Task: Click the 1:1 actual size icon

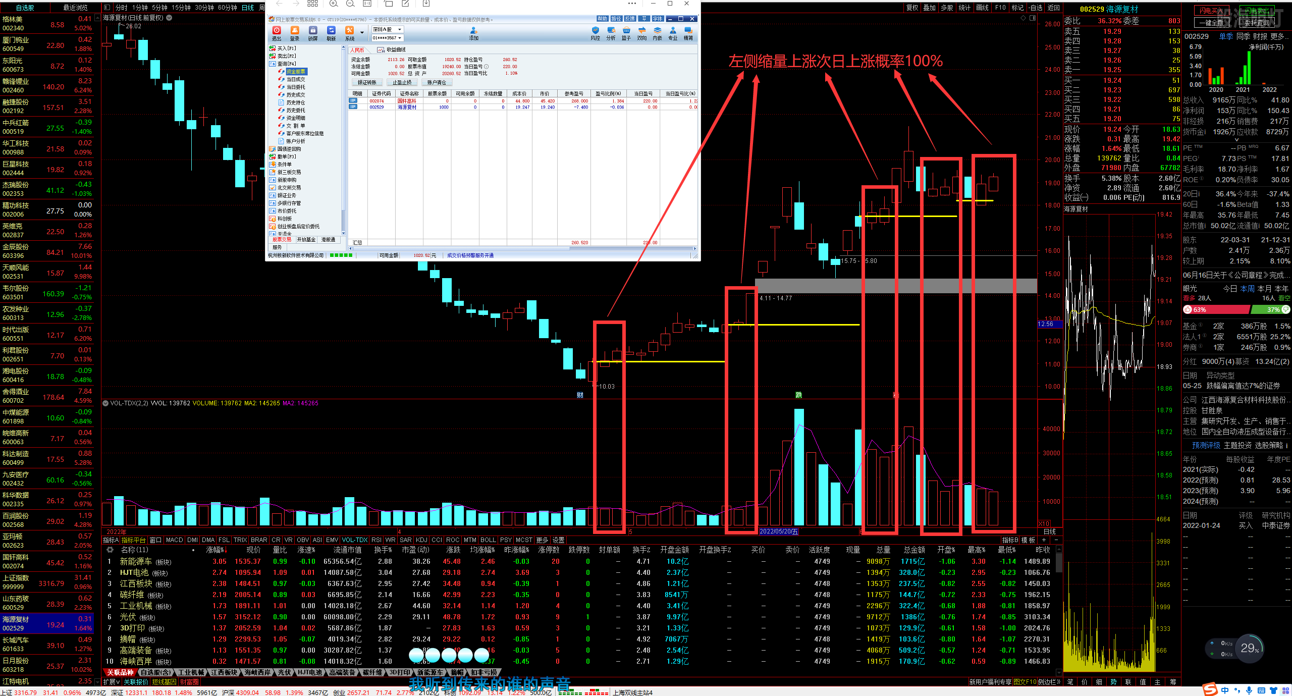Action: (367, 4)
